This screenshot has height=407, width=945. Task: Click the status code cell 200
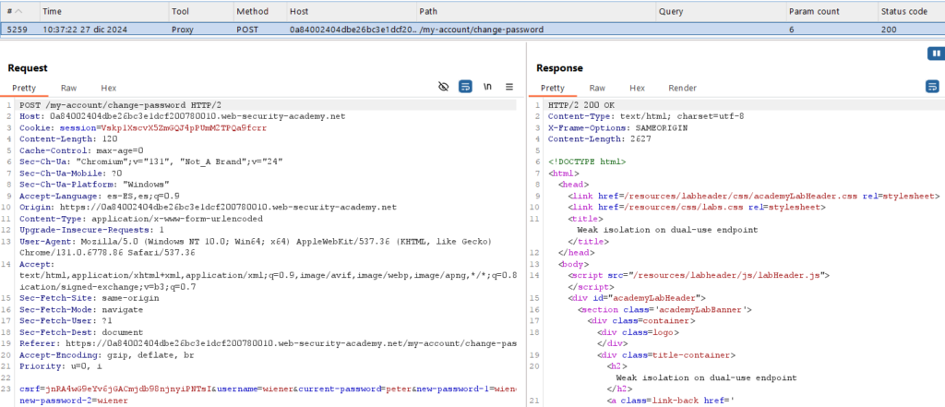pos(889,29)
